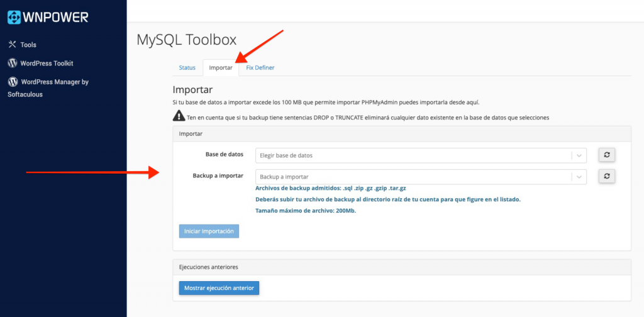Click the warning triangle icon
The image size is (644, 317).
[179, 116]
